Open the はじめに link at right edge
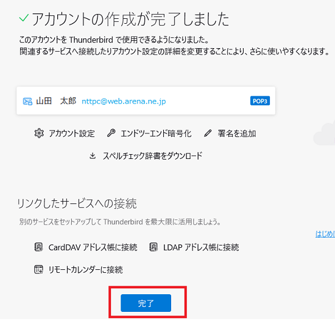The image size is (335, 321). click(x=325, y=234)
